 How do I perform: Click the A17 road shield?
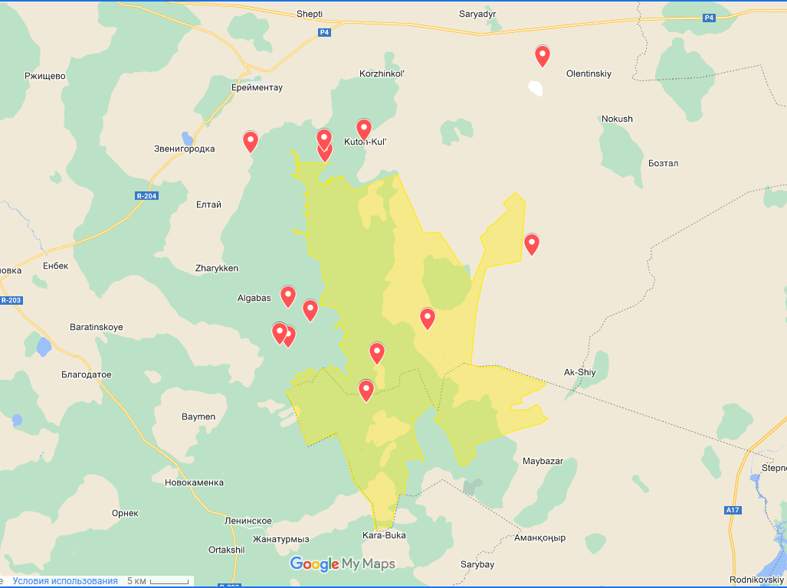[733, 511]
